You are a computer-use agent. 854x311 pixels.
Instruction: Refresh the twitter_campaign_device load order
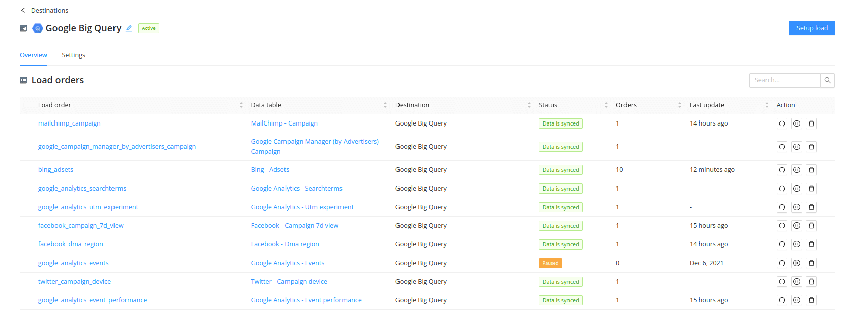[x=782, y=282]
